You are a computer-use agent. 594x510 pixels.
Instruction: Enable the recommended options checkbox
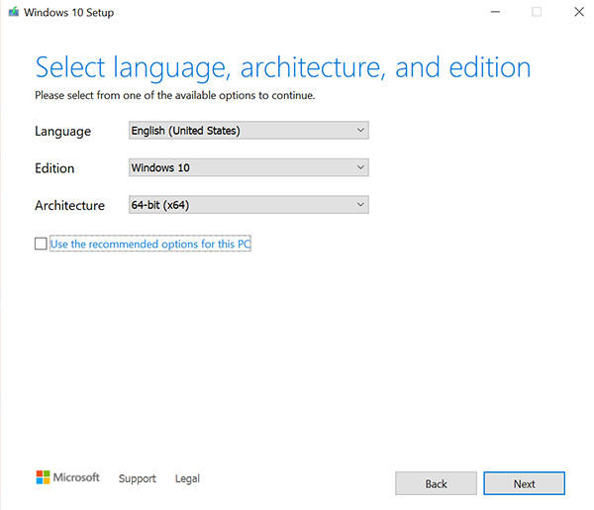point(41,244)
